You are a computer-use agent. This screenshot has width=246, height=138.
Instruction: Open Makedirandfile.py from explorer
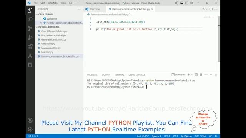tap(51, 48)
